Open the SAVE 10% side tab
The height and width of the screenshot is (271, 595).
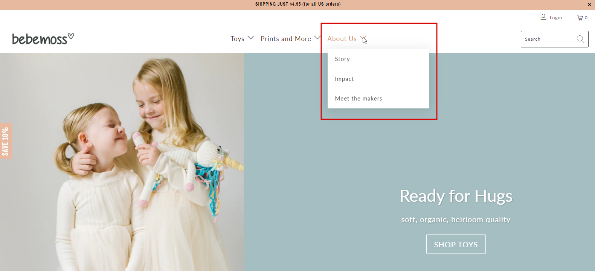point(6,142)
